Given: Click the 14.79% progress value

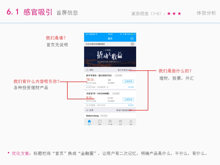Looking at the screenshot, I should click(131, 87).
